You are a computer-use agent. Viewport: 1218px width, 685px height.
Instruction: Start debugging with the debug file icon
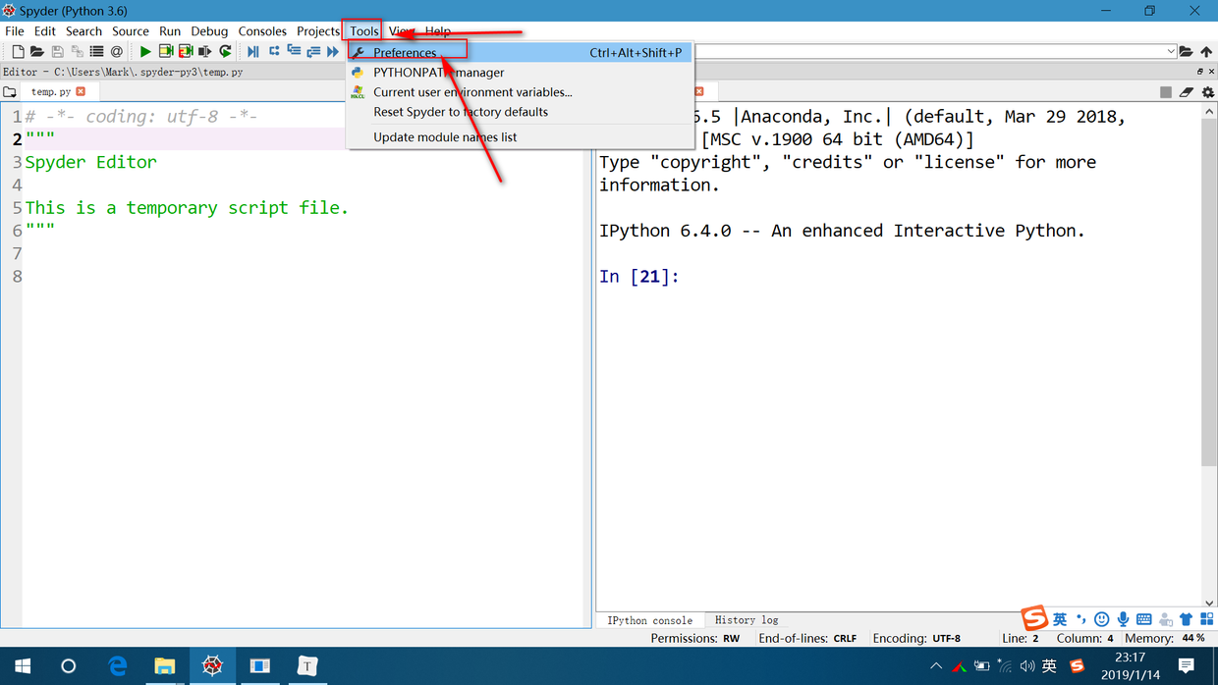tap(253, 51)
